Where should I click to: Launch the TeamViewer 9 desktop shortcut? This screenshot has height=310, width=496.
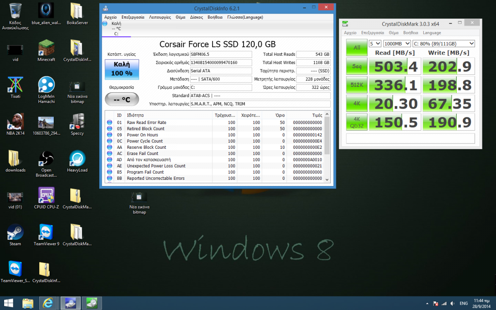pyautogui.click(x=46, y=234)
